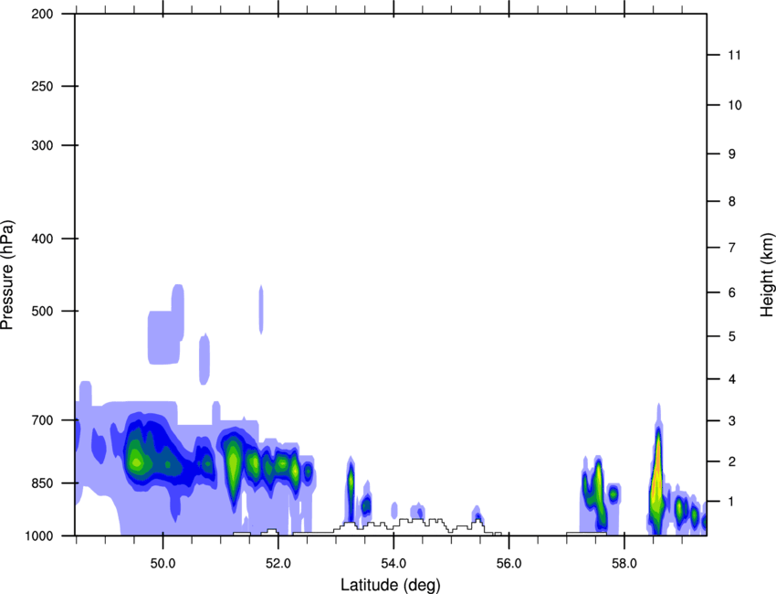
Task: Pick the 9 km height label
Action: point(732,154)
